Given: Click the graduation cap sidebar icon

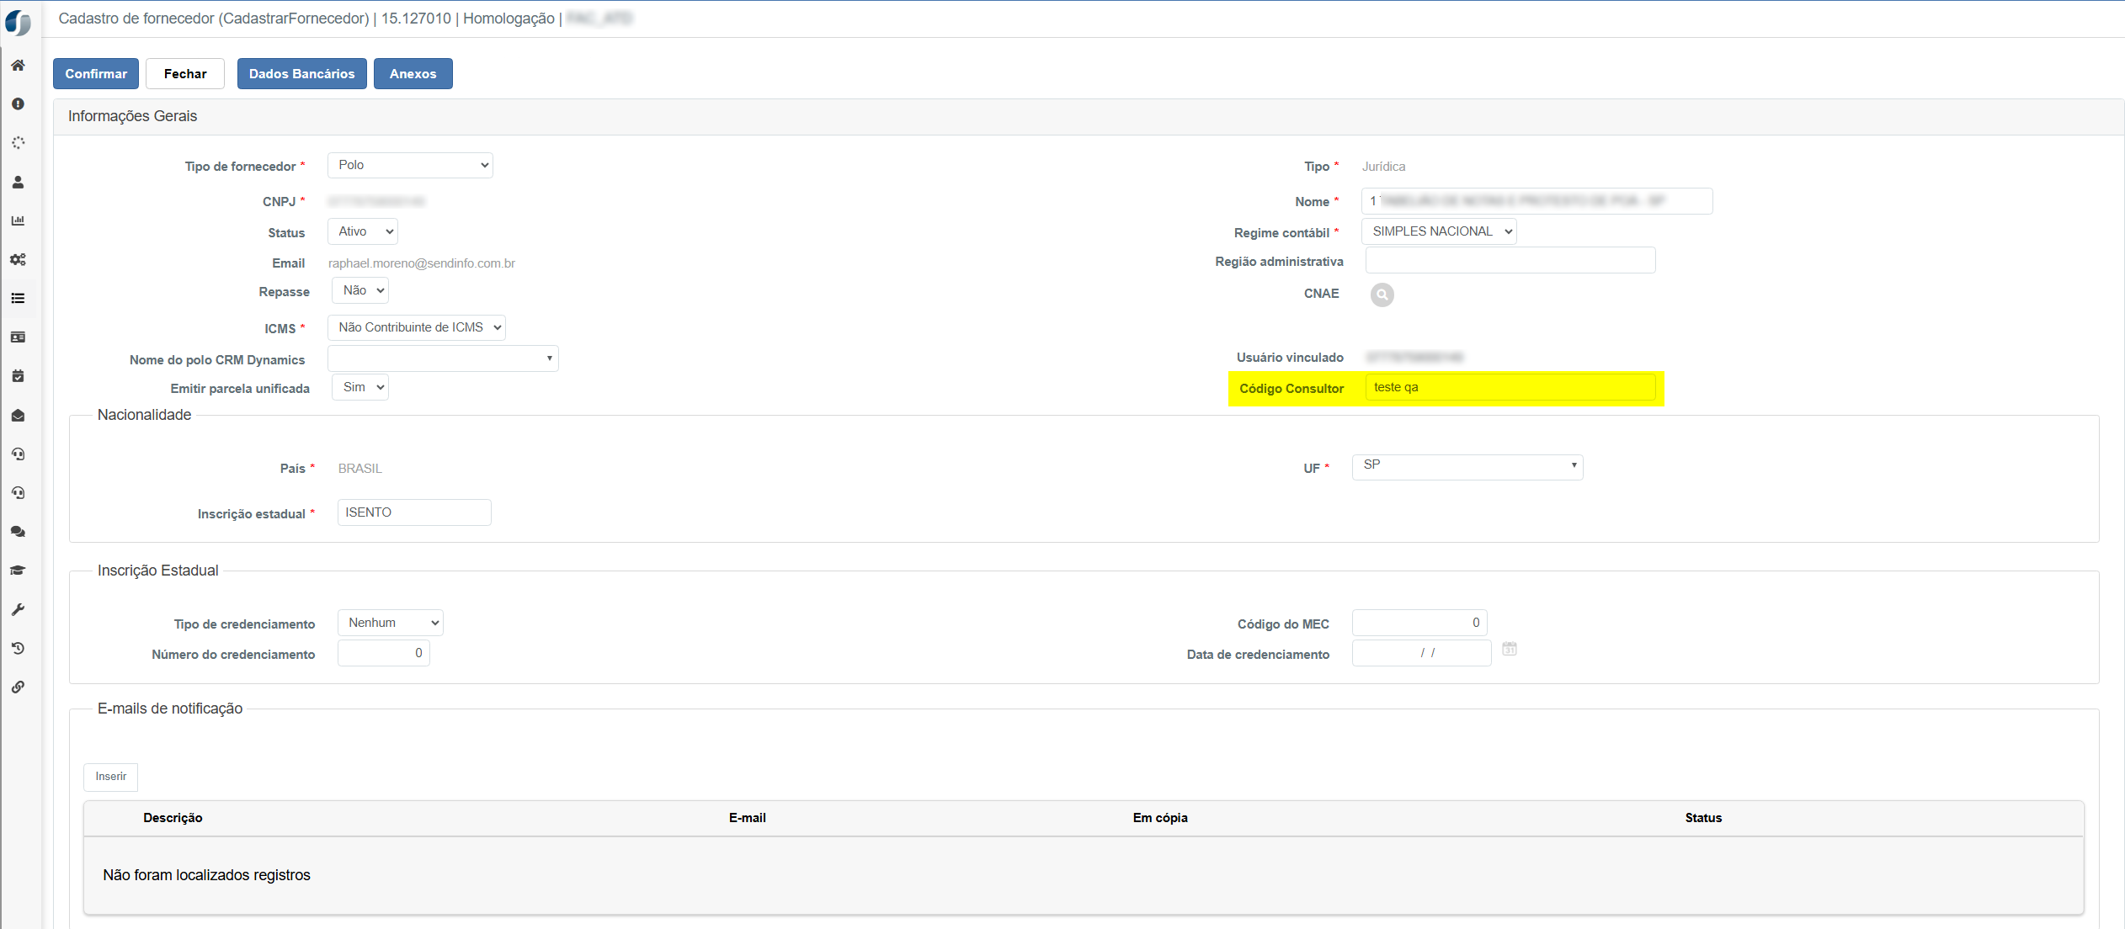Looking at the screenshot, I should point(18,571).
